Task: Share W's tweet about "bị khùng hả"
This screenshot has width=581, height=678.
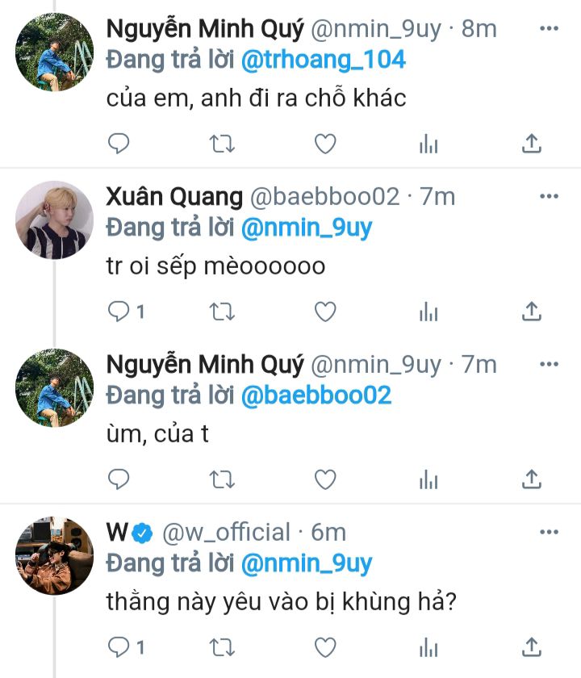Action: coord(531,647)
